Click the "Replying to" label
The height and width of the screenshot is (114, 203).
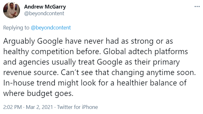point(16,28)
